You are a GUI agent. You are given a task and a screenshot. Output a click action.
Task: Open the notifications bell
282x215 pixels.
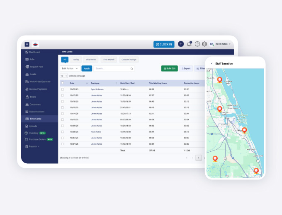click(x=189, y=44)
